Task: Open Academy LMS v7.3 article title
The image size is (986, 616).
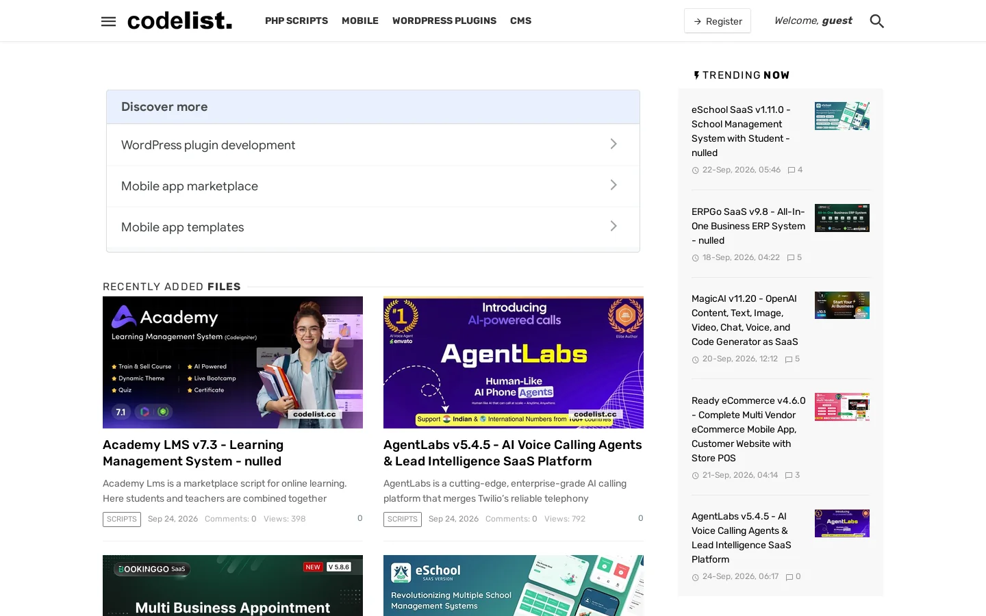Action: click(193, 453)
